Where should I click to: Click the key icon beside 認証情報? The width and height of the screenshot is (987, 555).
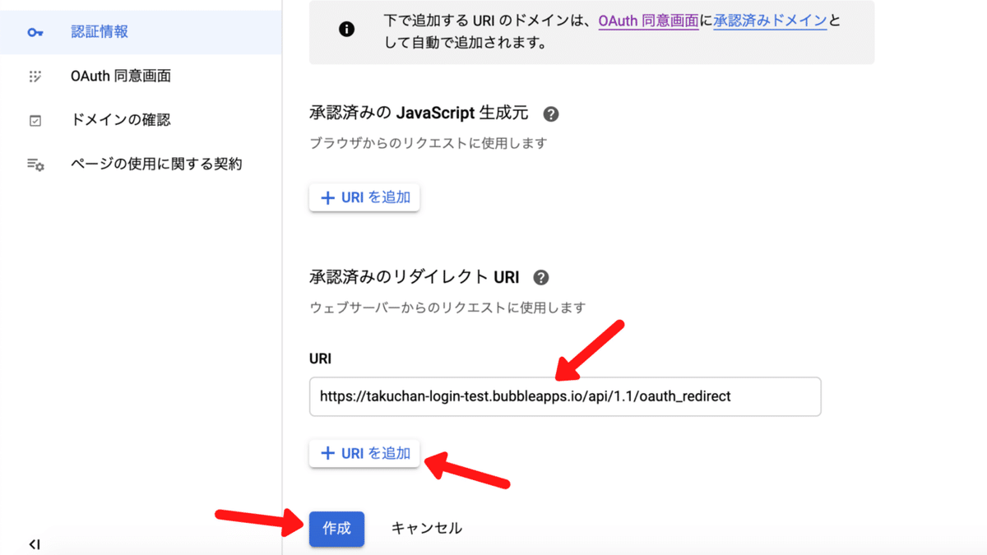click(35, 33)
